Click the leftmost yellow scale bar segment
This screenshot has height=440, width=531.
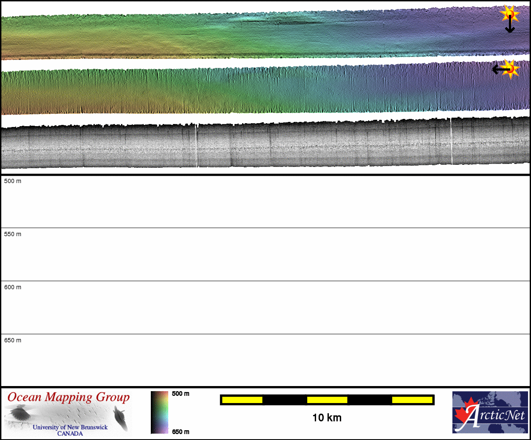point(242,400)
